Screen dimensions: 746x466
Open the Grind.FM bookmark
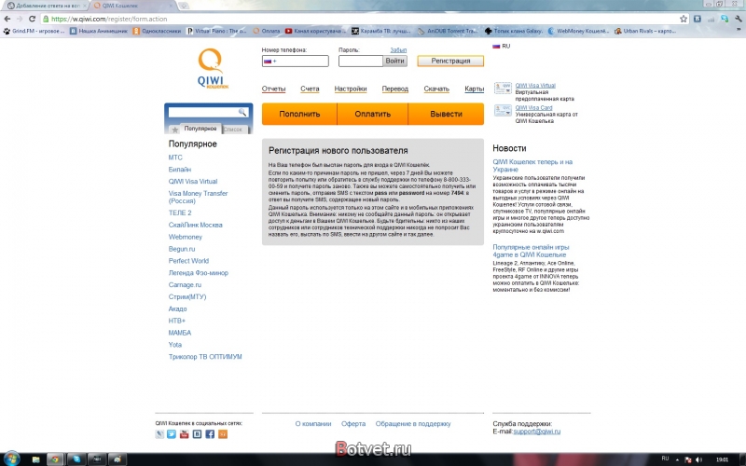click(x=34, y=31)
